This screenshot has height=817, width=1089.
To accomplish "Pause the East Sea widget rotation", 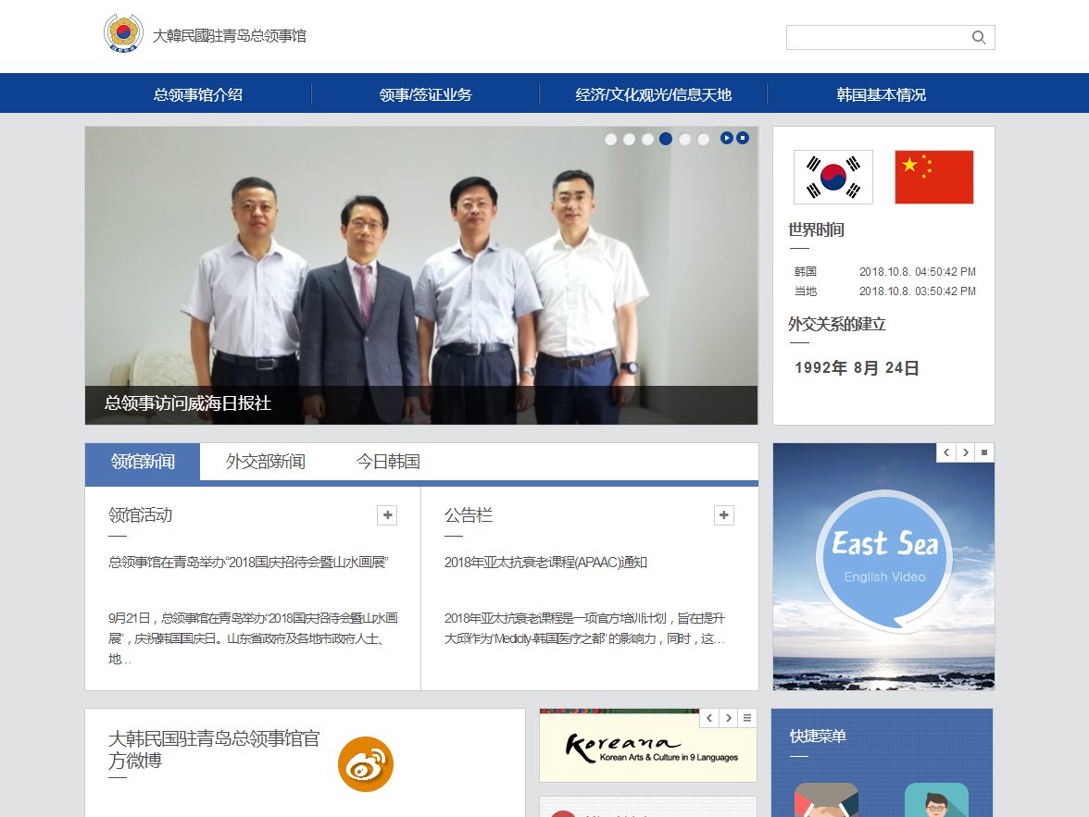I will [x=984, y=452].
